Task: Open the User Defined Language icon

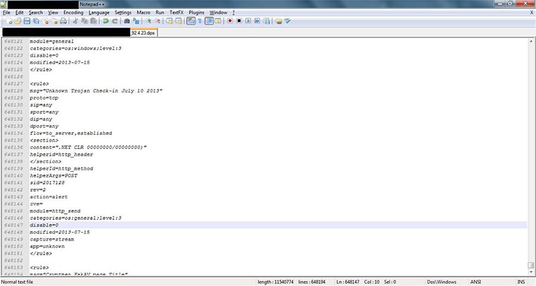Action: [x=218, y=21]
